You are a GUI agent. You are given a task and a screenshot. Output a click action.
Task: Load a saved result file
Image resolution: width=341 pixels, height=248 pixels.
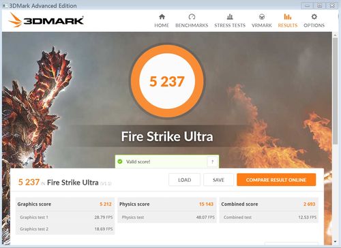[x=185, y=180]
